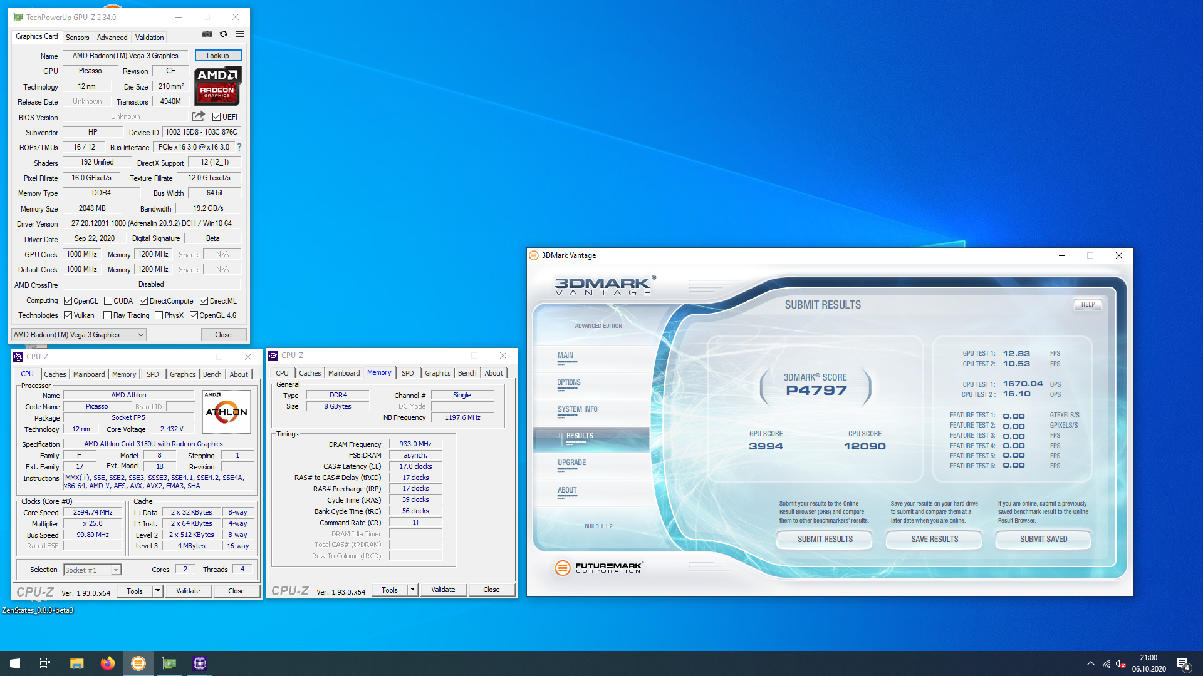The height and width of the screenshot is (676, 1203).
Task: Click the 3DMark Vantage title bar icon
Action: click(534, 255)
